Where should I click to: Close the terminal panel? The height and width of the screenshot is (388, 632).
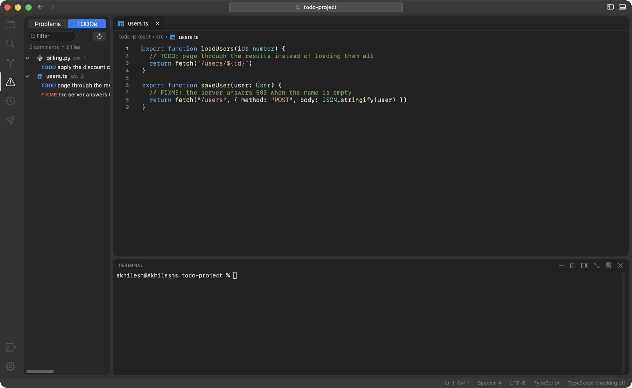point(620,265)
